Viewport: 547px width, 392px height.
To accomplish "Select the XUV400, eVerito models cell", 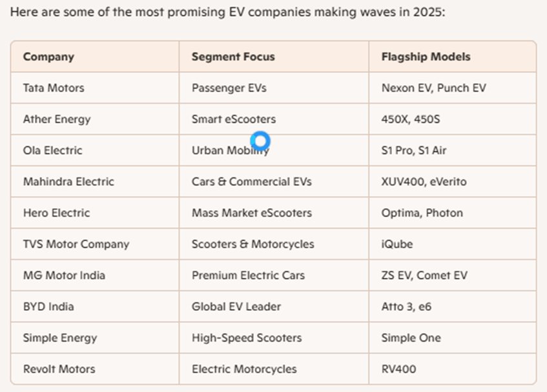I will coord(424,182).
